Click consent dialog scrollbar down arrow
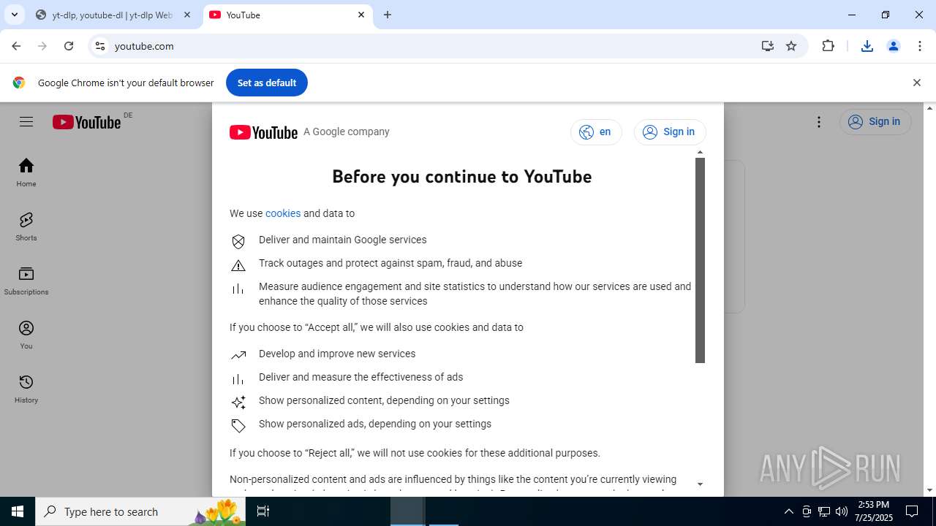 tap(700, 484)
